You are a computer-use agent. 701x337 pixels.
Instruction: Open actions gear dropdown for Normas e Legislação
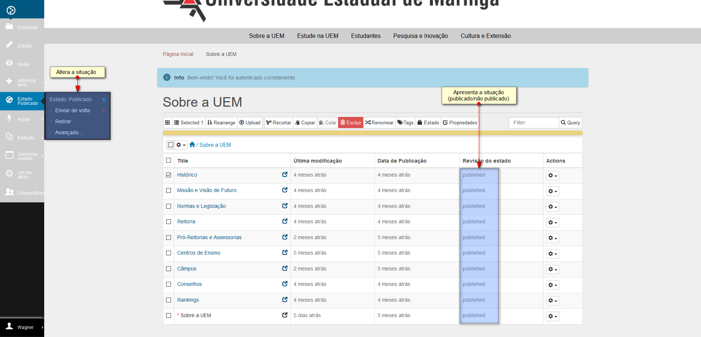(x=553, y=207)
